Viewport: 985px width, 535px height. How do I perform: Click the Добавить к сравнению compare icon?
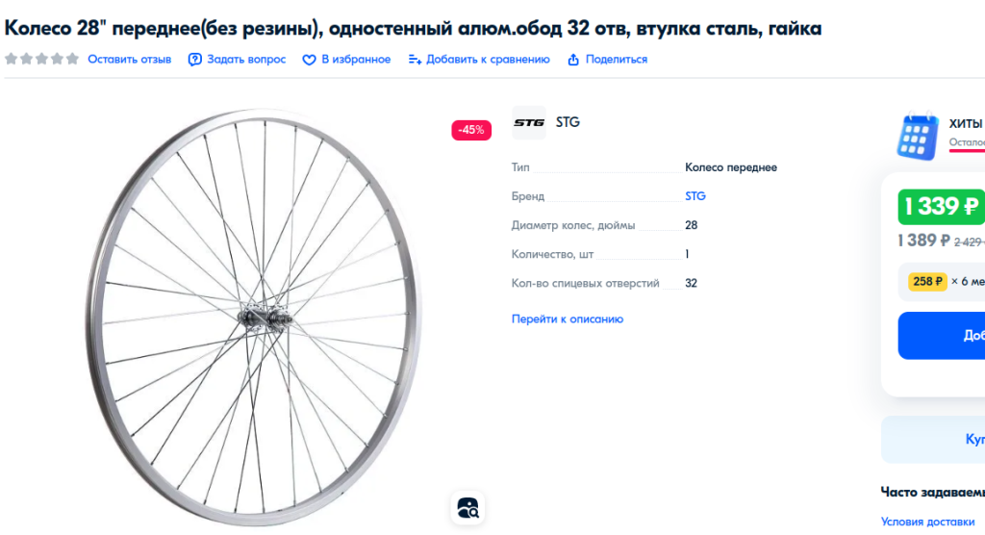coord(415,60)
